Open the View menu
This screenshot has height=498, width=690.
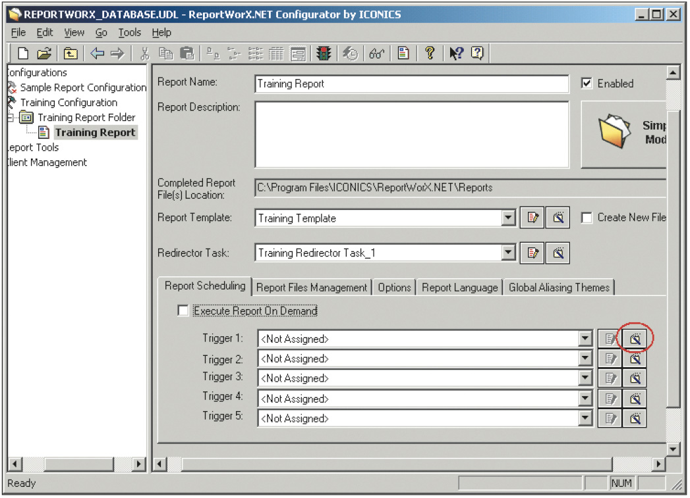(74, 32)
